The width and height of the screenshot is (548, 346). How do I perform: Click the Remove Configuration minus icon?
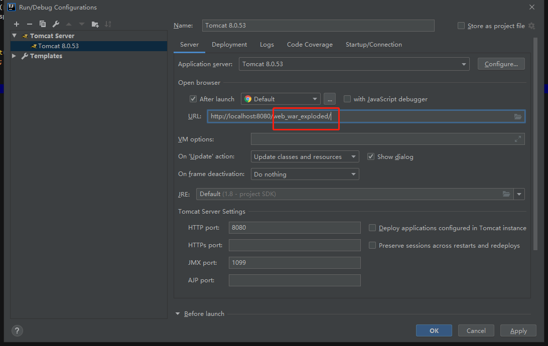click(x=29, y=24)
